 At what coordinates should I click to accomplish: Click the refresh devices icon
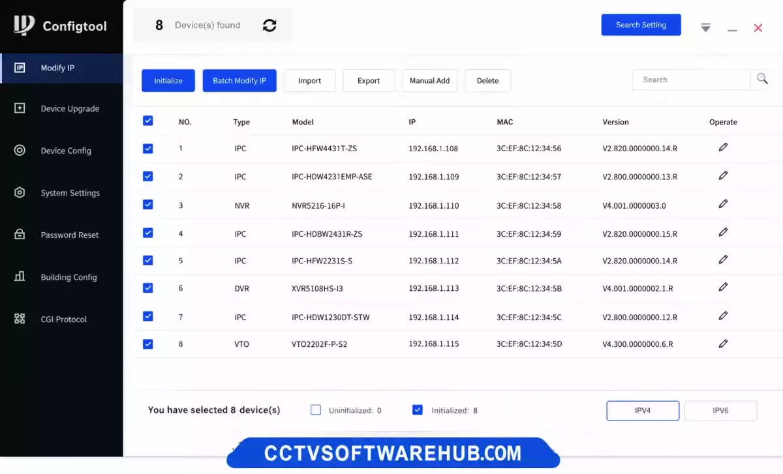[x=269, y=25]
